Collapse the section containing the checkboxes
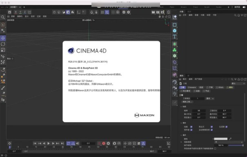Image resolution: width=247 pixels, height=157 pixels. point(181,123)
